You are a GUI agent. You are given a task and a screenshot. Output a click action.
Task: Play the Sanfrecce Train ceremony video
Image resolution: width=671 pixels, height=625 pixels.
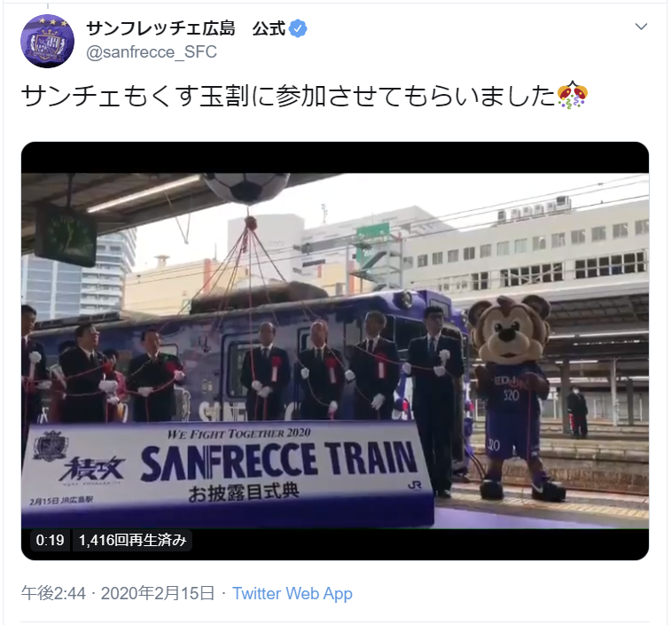[335, 350]
